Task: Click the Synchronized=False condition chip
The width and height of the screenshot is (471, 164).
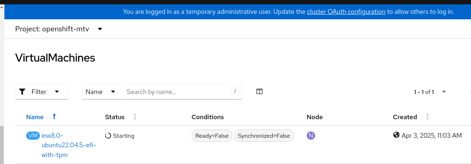Action: click(264, 136)
